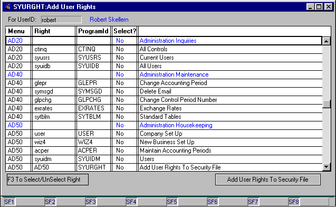Screen dimensions: 336x207
Task: Select the Delete Email row
Action: tap(164, 91)
